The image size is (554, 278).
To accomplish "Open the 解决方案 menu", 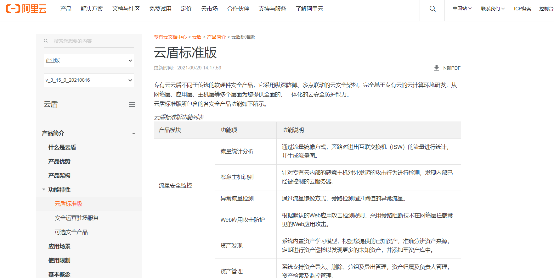I will (x=92, y=9).
